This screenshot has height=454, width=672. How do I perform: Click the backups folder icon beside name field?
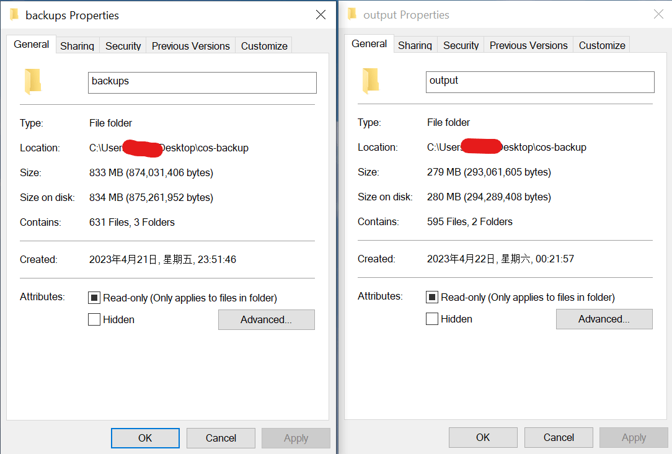click(33, 81)
